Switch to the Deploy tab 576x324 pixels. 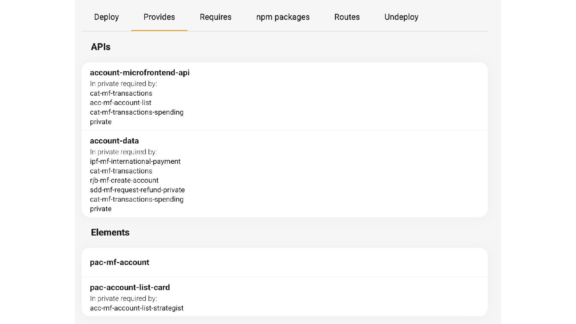click(106, 17)
